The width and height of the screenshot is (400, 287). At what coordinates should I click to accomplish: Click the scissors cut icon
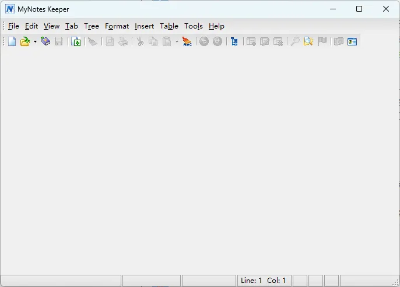pos(140,41)
